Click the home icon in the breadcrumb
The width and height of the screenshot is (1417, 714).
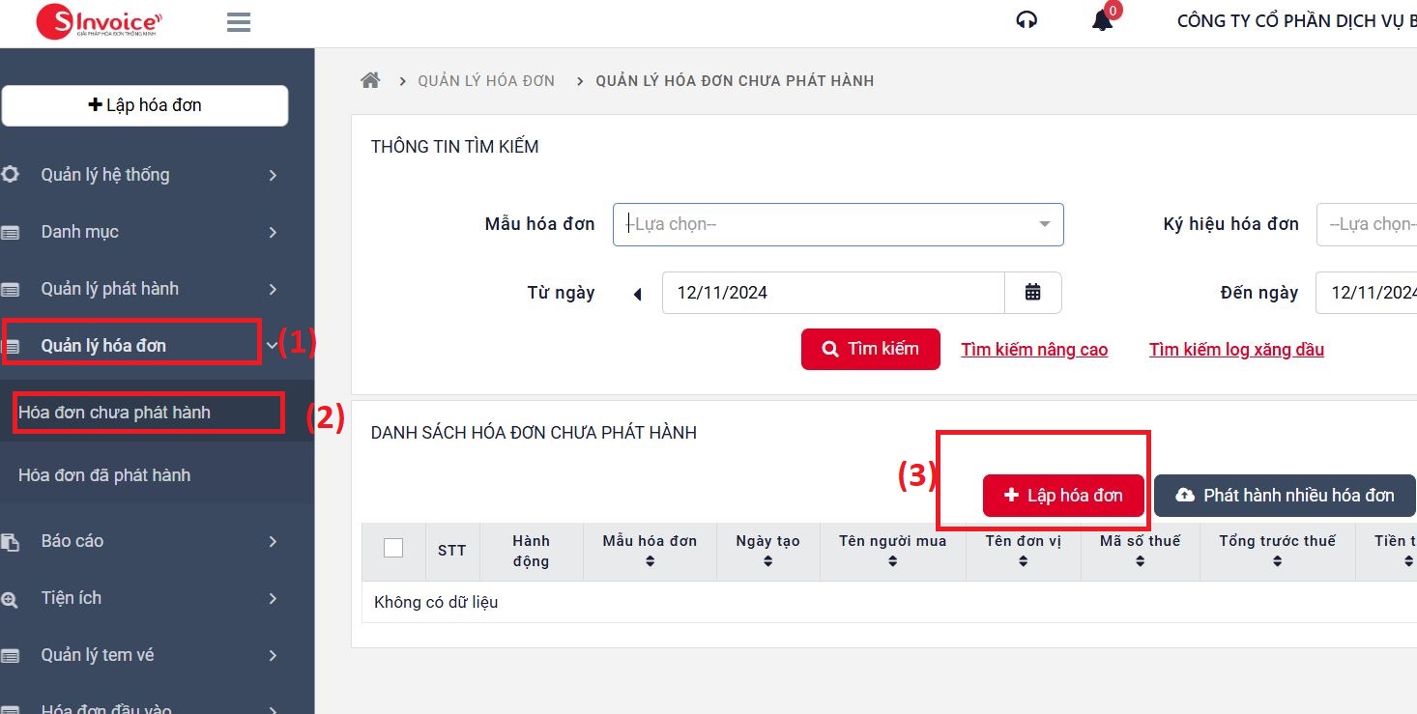point(370,80)
